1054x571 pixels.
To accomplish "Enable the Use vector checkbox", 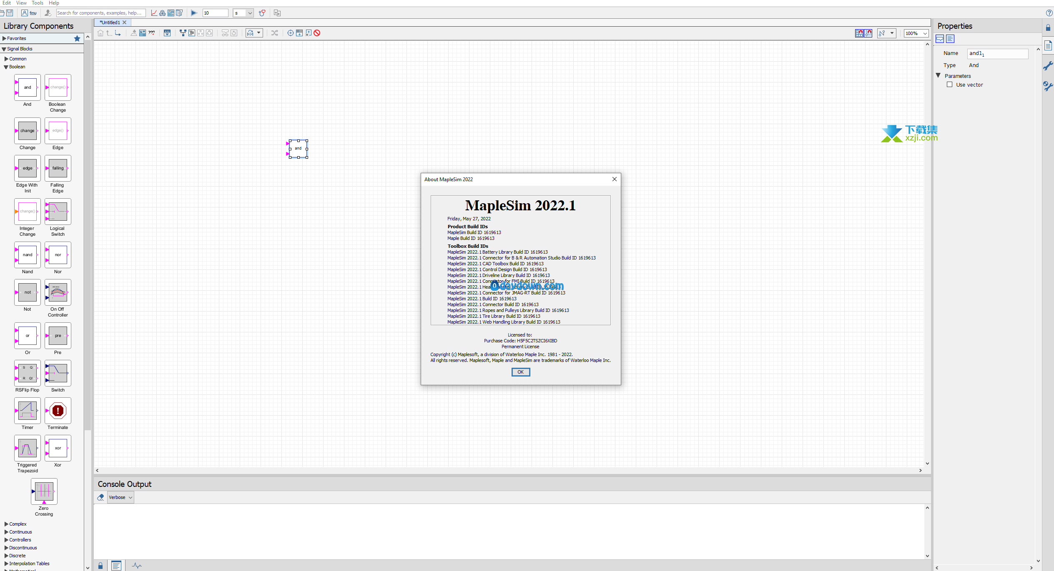I will (x=949, y=85).
